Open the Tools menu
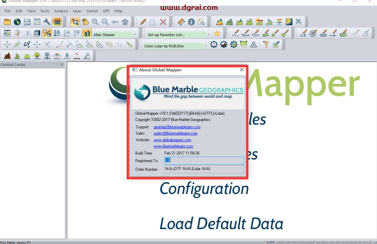 [x=44, y=11]
